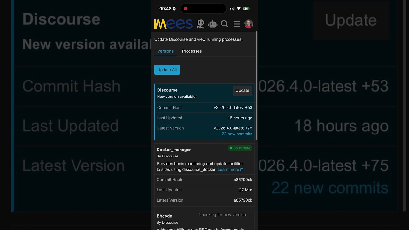The width and height of the screenshot is (409, 230).
Task: Select Docker_manager latest version a85790cb
Action: pyautogui.click(x=243, y=200)
